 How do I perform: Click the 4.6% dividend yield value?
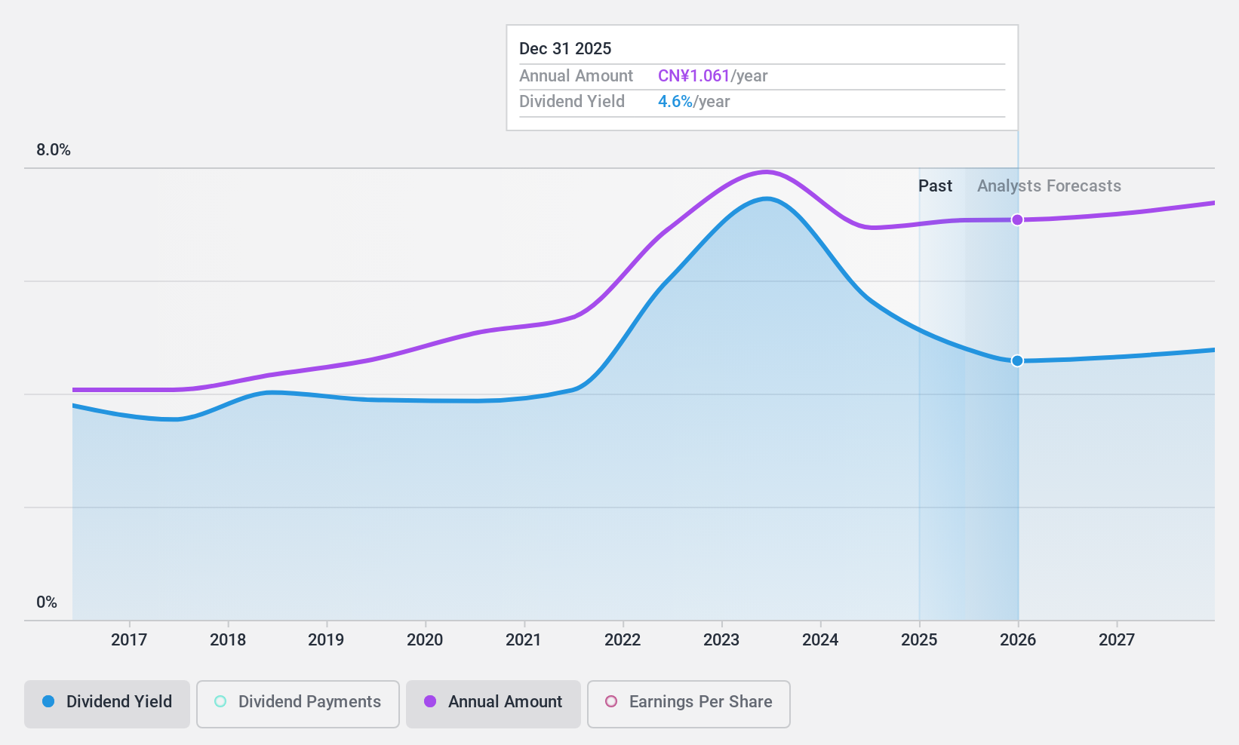tap(675, 102)
